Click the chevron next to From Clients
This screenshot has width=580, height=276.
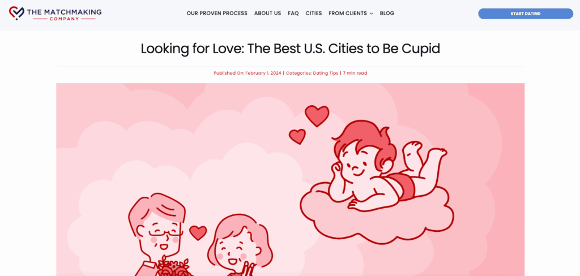point(371,14)
